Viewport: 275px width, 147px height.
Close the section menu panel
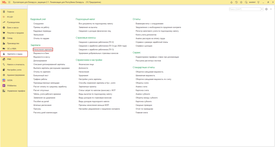click(x=271, y=9)
